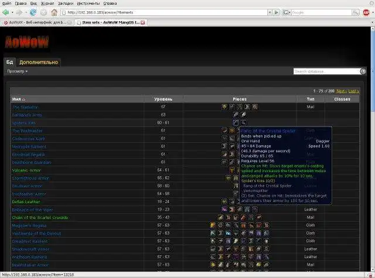Screen dimensions: 375x278
Task: Sort table by Тип column header
Action: point(311,99)
